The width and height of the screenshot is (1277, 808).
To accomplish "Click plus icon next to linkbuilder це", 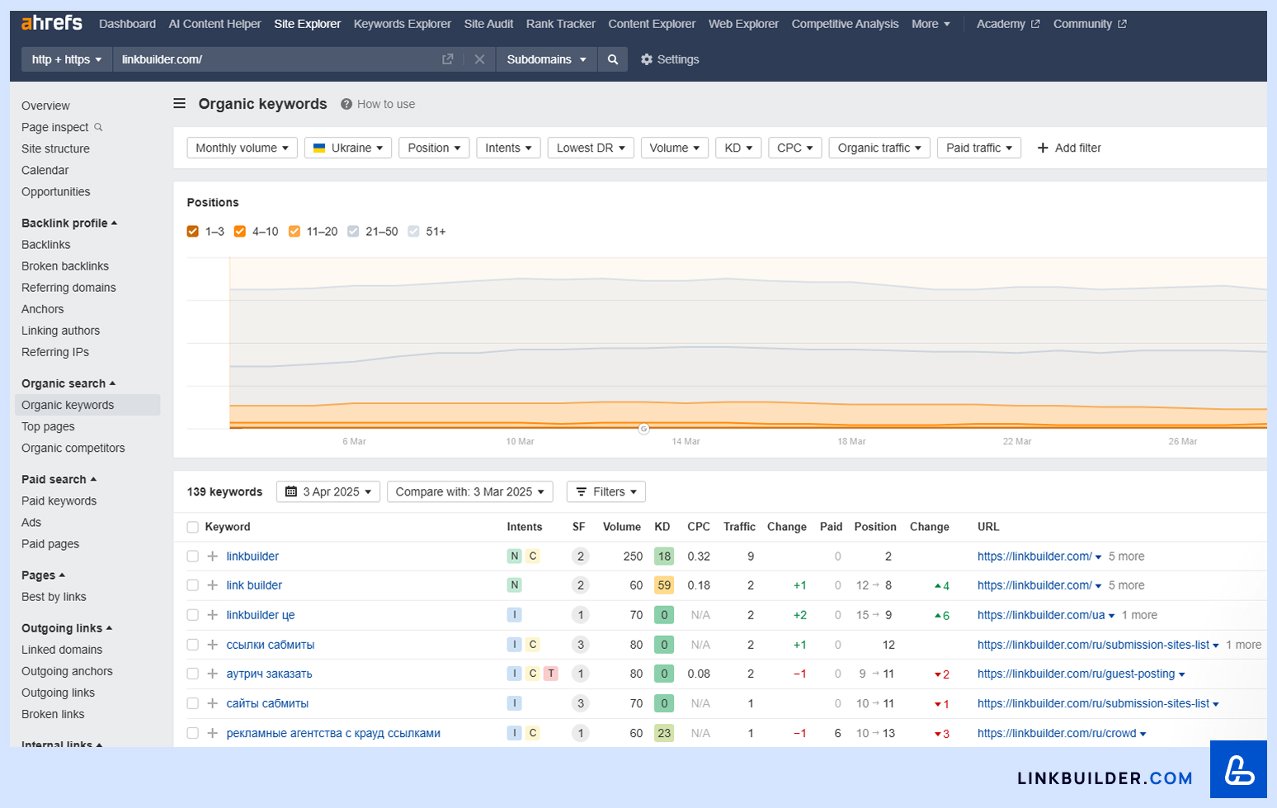I will click(x=212, y=615).
